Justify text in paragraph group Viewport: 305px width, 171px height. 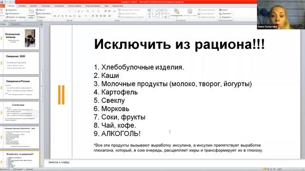pos(104,16)
